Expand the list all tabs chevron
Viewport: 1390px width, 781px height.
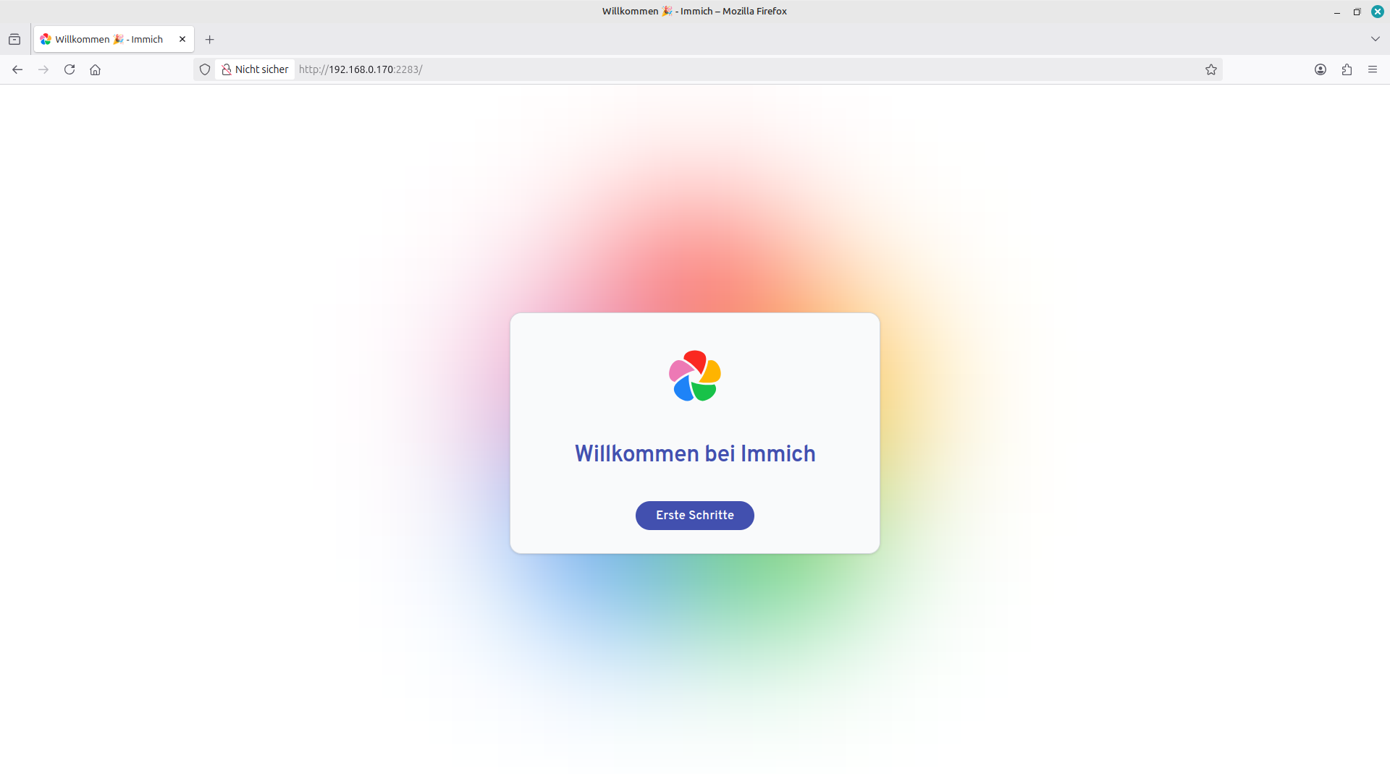pyautogui.click(x=1375, y=39)
